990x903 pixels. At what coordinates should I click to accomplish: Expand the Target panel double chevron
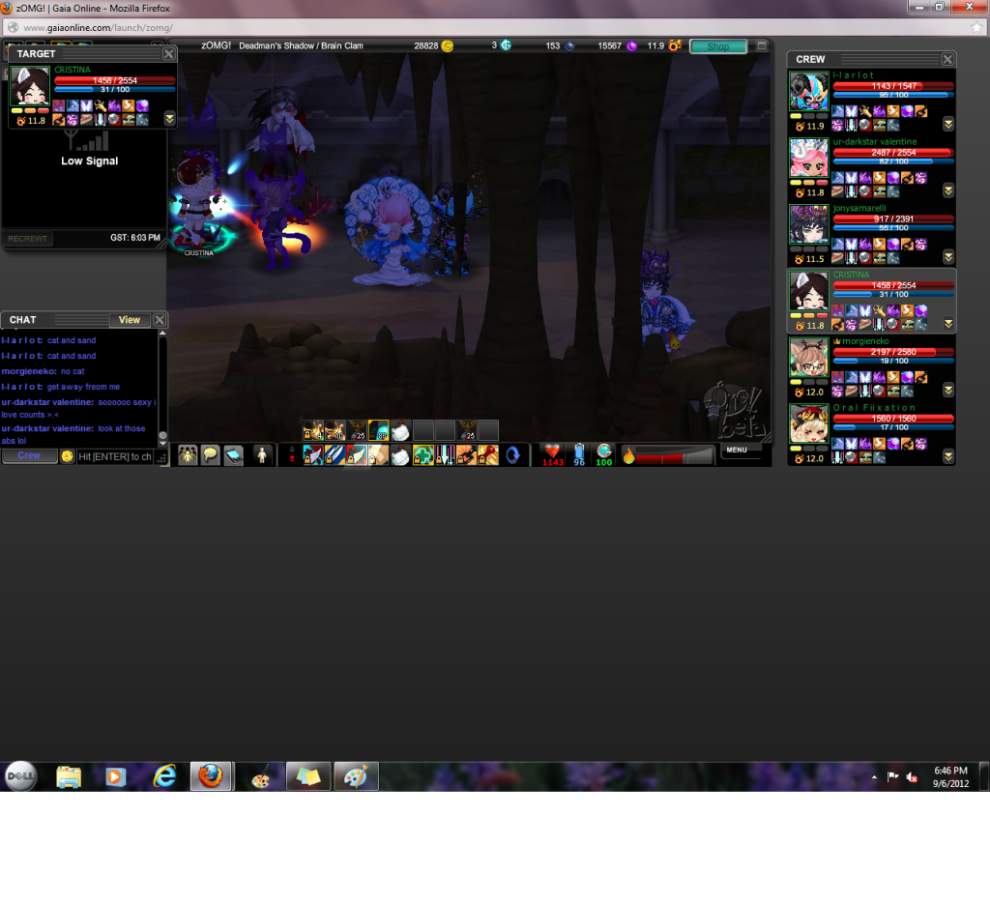click(169, 119)
